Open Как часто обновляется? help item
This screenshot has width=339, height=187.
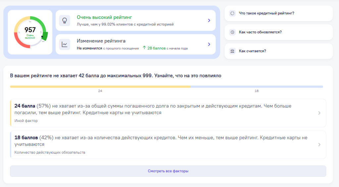pos(279,32)
